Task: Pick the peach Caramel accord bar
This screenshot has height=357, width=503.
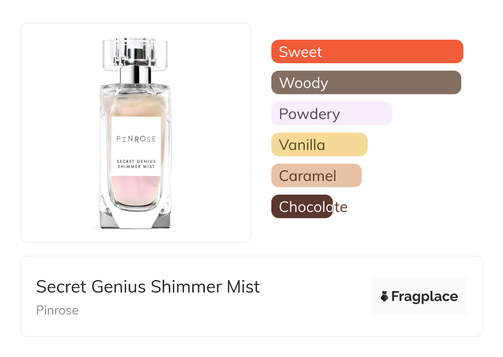Action: pos(316,176)
